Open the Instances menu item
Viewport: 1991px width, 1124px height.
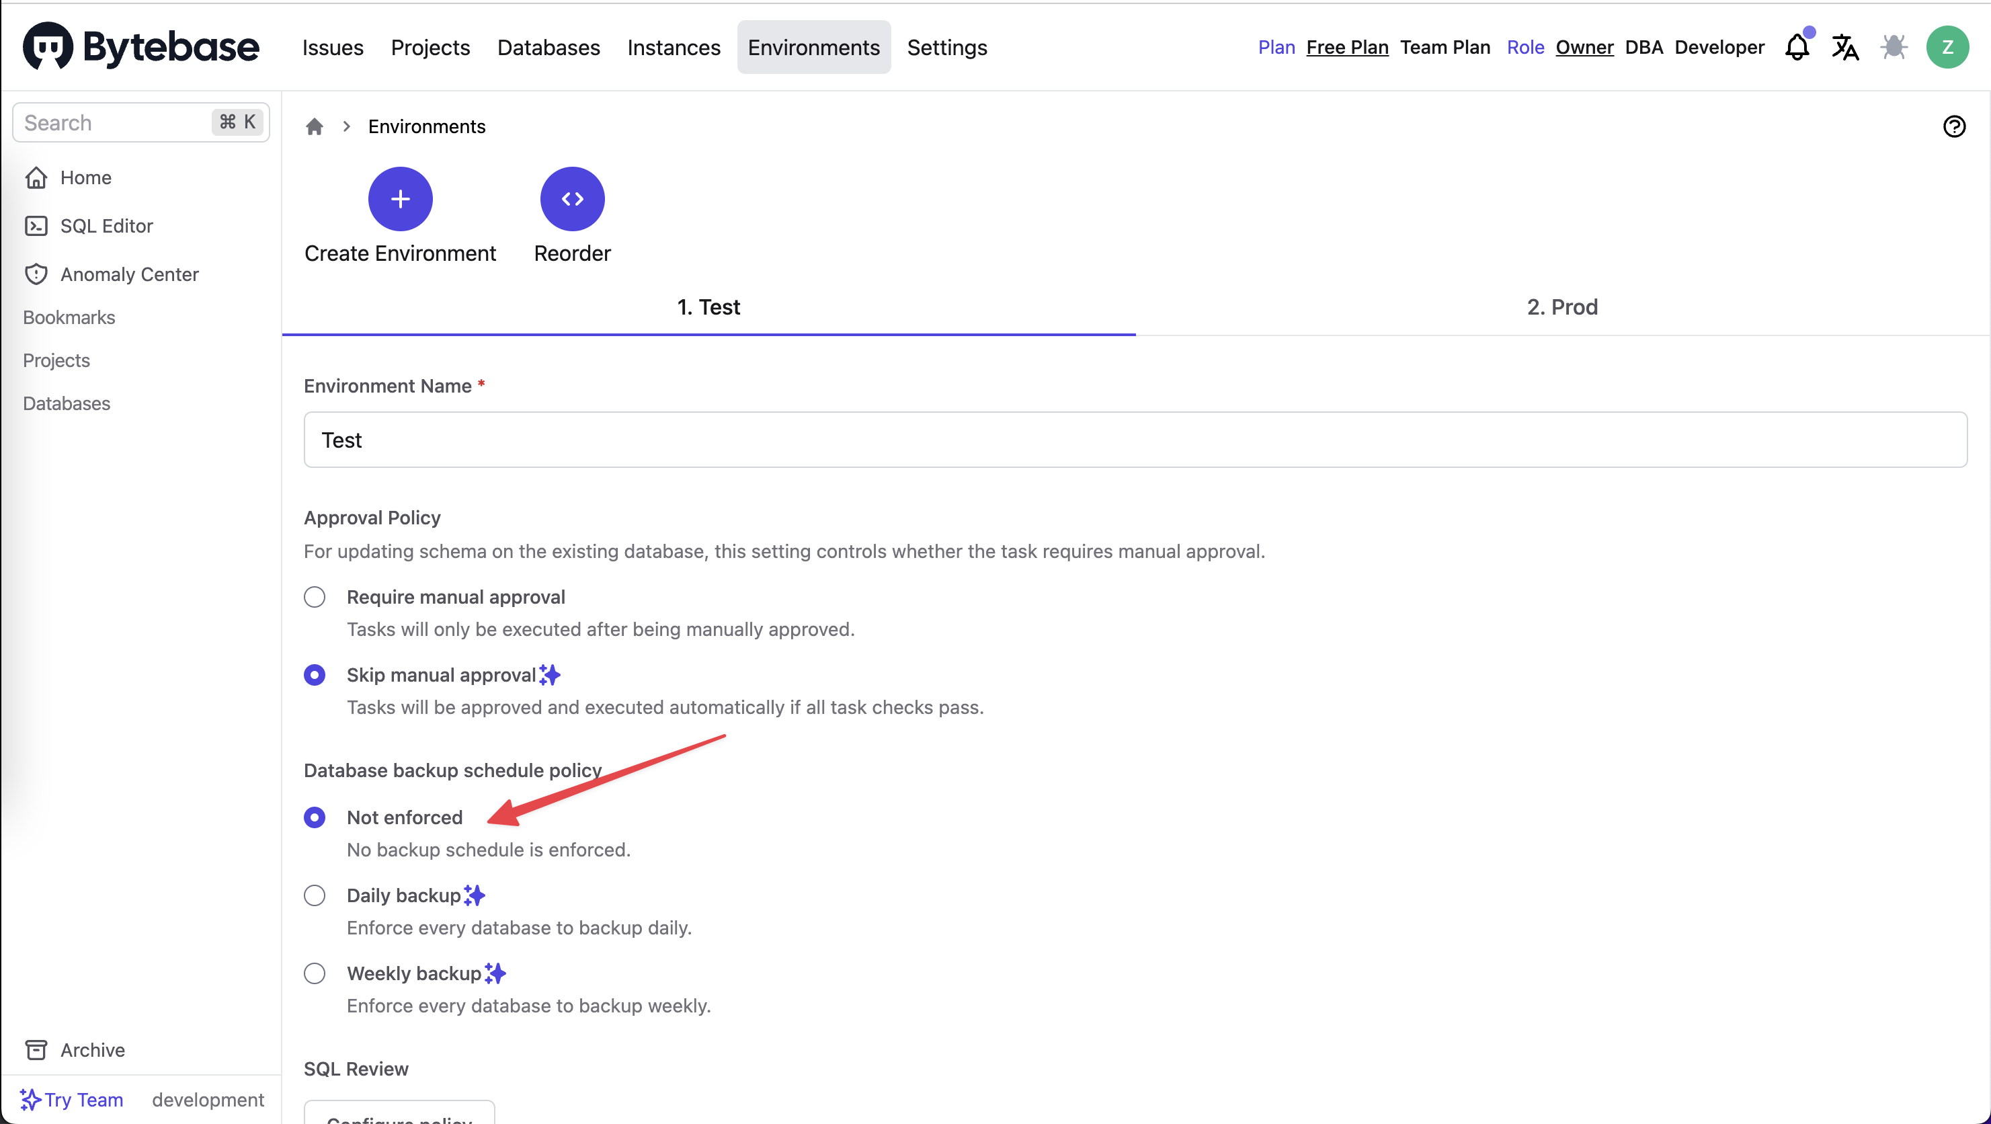(x=674, y=47)
